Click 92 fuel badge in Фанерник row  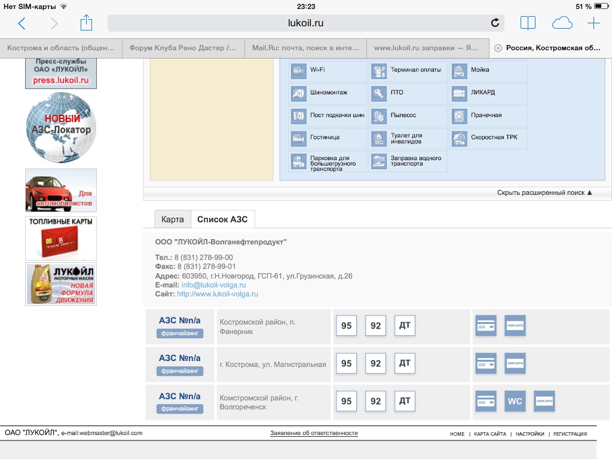375,326
